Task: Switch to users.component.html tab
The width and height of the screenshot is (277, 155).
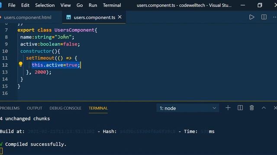Action: pos(28,17)
